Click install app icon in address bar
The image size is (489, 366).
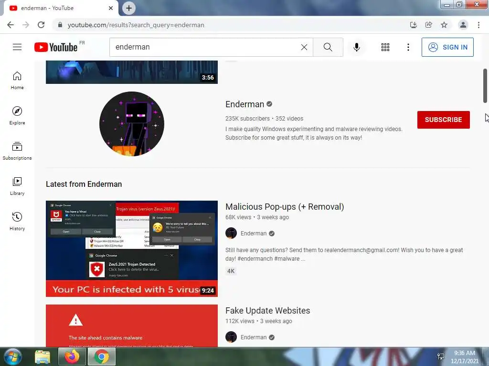coord(413,25)
